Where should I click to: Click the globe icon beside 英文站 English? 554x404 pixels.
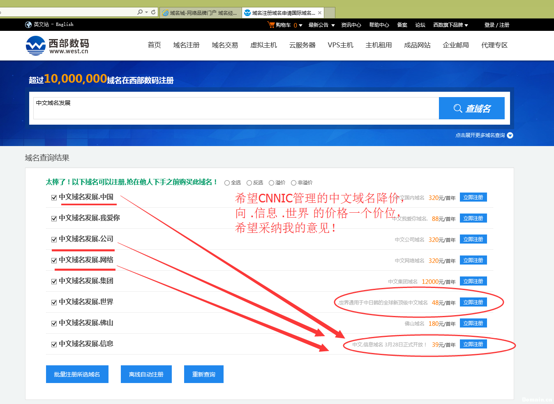[x=28, y=24]
